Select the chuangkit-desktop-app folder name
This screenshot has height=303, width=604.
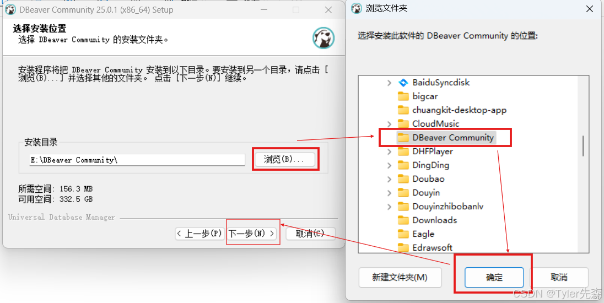(459, 110)
